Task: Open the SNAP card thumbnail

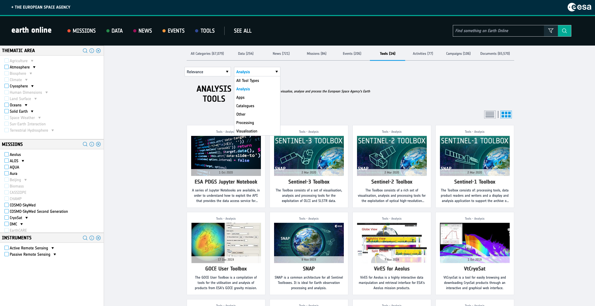Action: coord(309,243)
